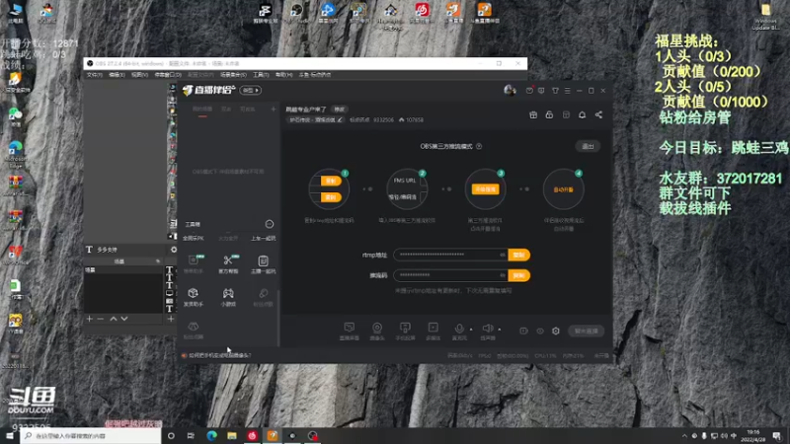The image size is (790, 444).
Task: Click the speaker icon in the bottom toolbar
Action: [487, 331]
